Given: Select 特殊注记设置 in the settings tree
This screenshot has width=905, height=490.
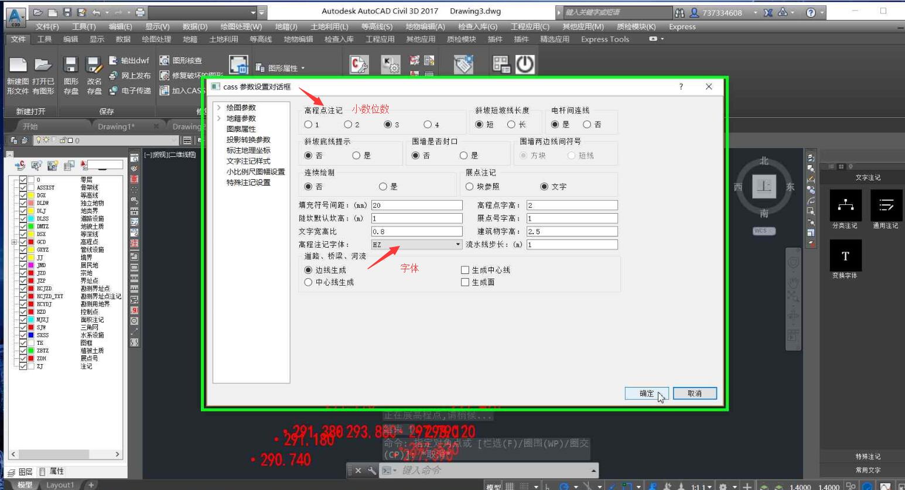Looking at the screenshot, I should tap(248, 182).
